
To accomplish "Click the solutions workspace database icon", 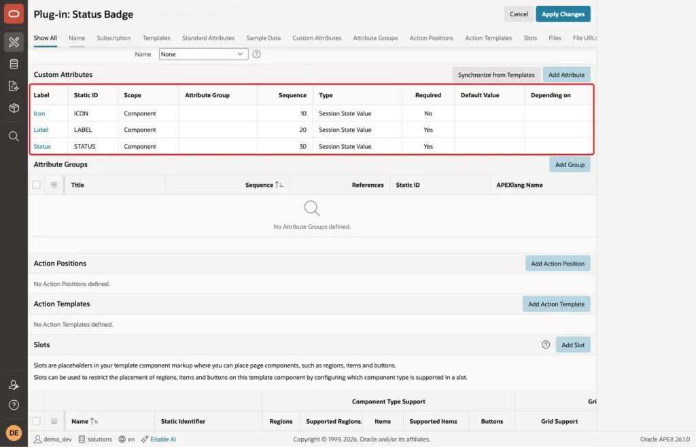I will coord(82,439).
